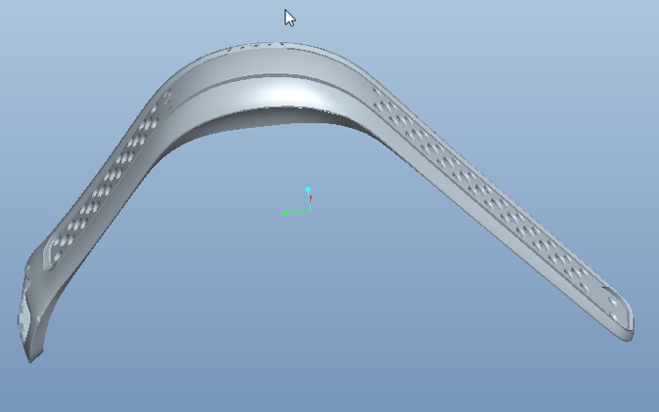Click the red axis line of the triad

pyautogui.click(x=310, y=199)
